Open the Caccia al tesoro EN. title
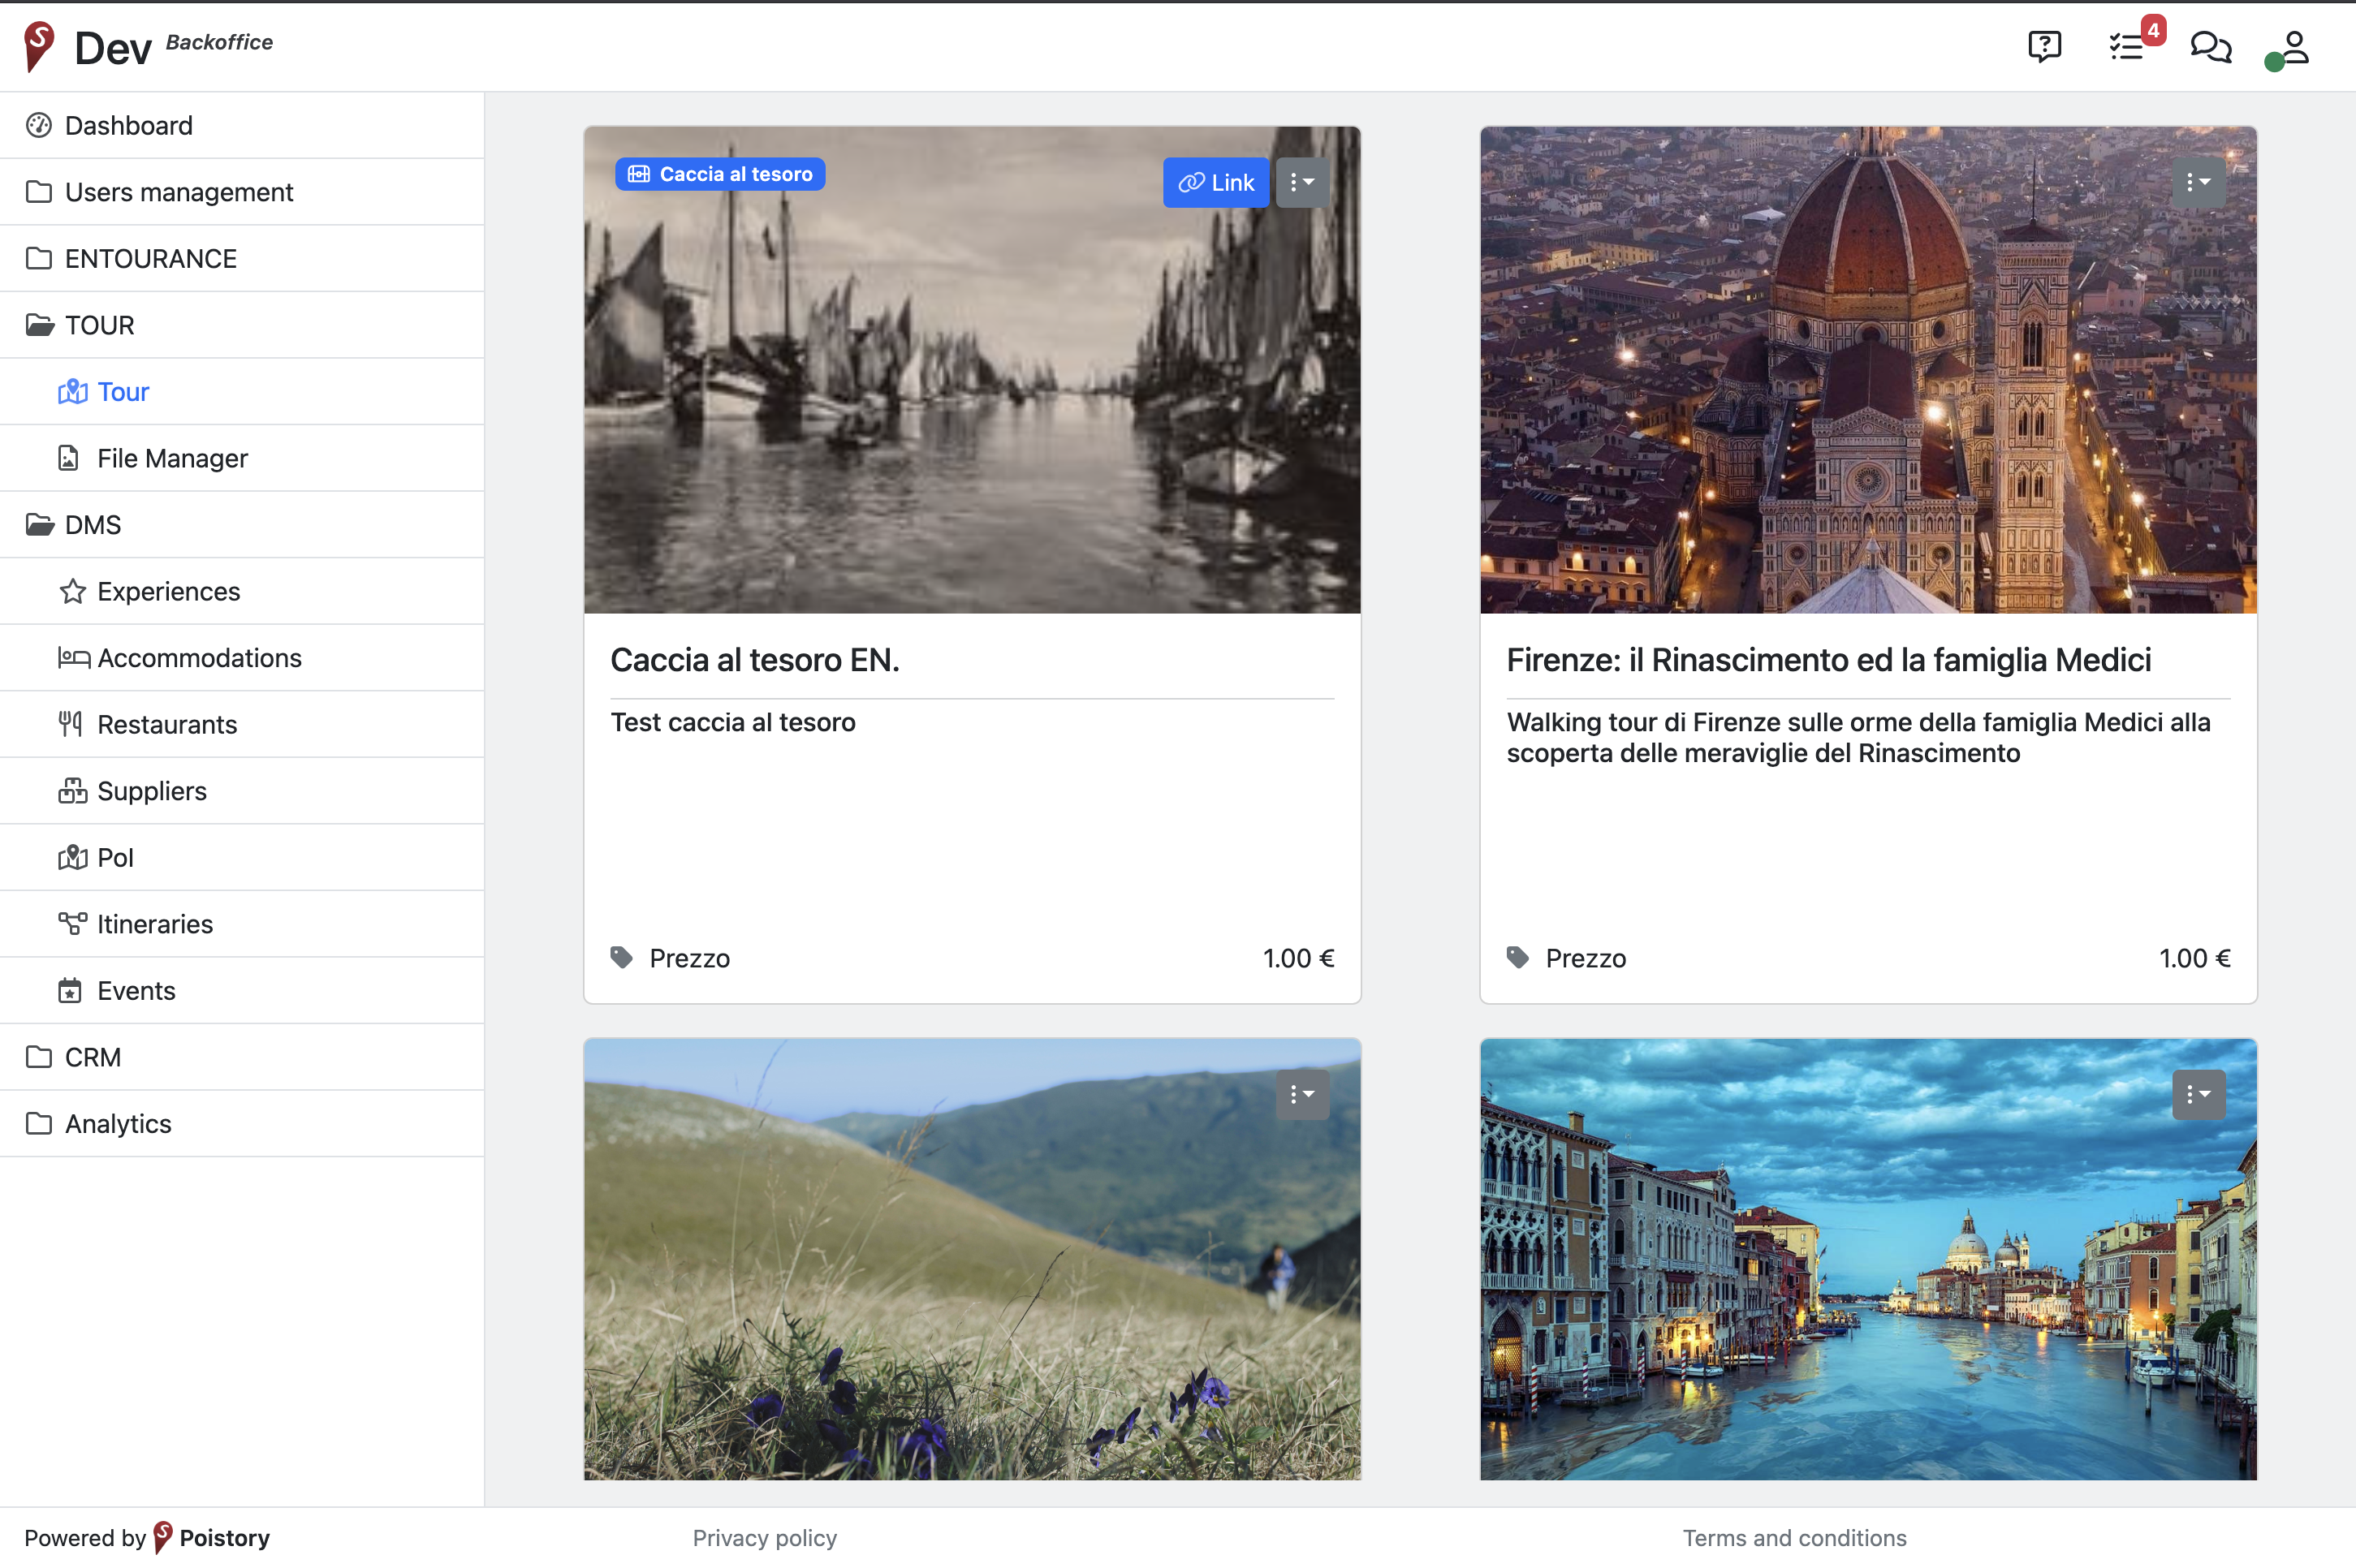The width and height of the screenshot is (2356, 1568). point(755,660)
